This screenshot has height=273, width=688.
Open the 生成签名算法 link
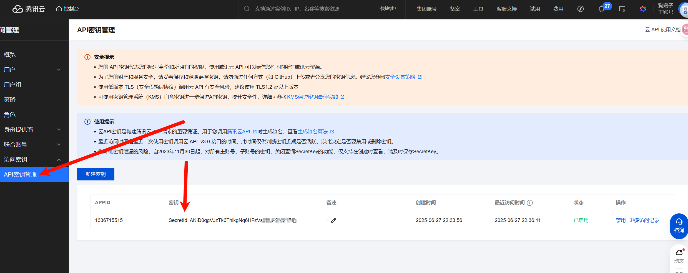[x=313, y=132]
